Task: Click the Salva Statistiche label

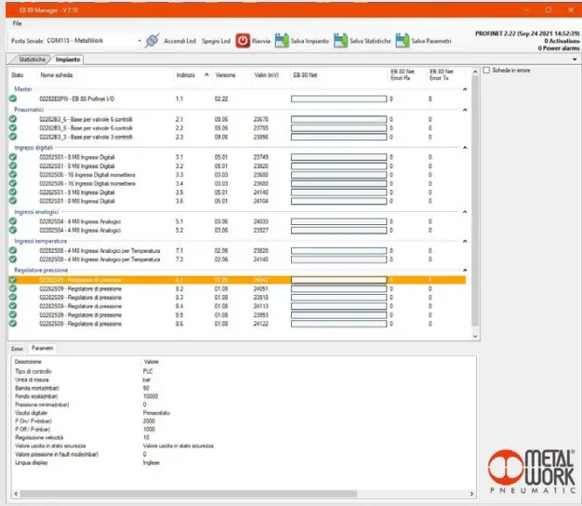Action: pyautogui.click(x=370, y=41)
